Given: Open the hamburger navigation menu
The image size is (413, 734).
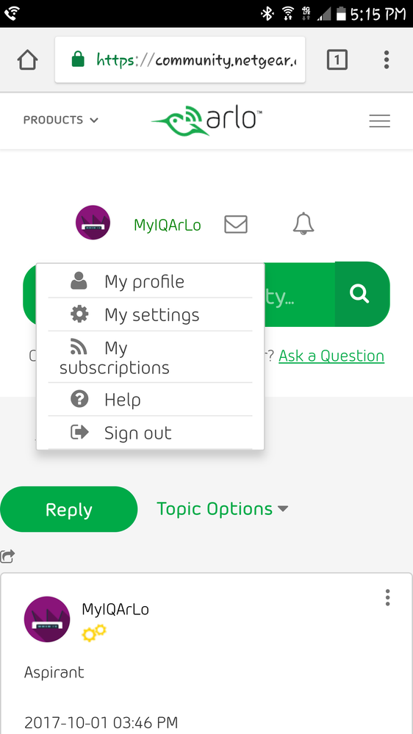Looking at the screenshot, I should (379, 121).
